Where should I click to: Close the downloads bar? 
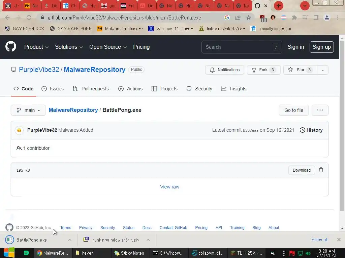[x=339, y=240]
